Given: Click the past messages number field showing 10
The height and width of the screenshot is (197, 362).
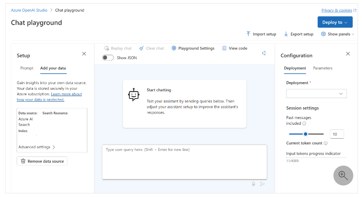Looking at the screenshot, I should (x=337, y=134).
